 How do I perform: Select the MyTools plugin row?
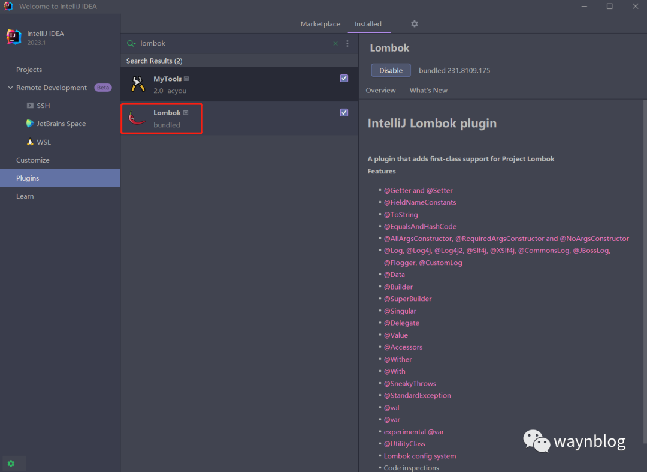239,84
